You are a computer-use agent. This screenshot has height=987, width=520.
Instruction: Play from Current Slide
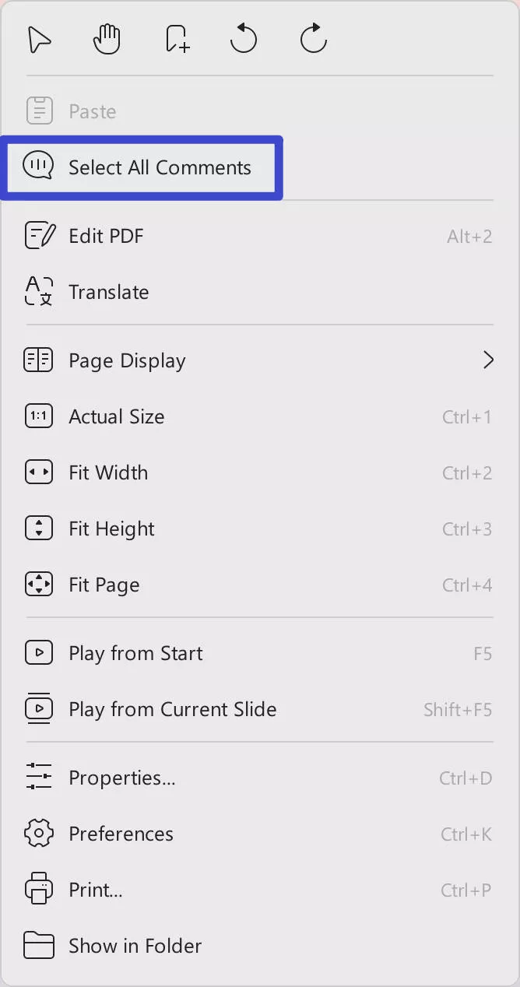[172, 709]
